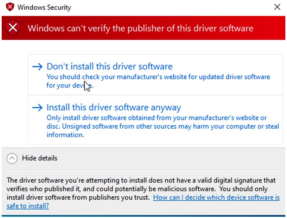Close the Windows Security dialog
The height and width of the screenshot is (218, 287).
pos(277,7)
